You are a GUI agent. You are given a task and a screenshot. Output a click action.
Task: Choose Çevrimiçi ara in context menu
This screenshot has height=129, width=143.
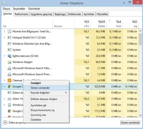point(46,115)
